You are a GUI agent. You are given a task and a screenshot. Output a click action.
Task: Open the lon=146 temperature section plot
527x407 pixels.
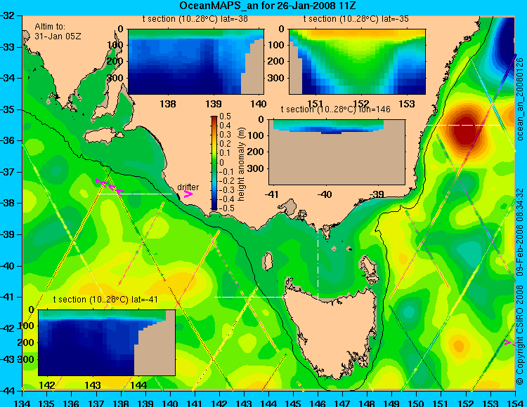click(337, 152)
